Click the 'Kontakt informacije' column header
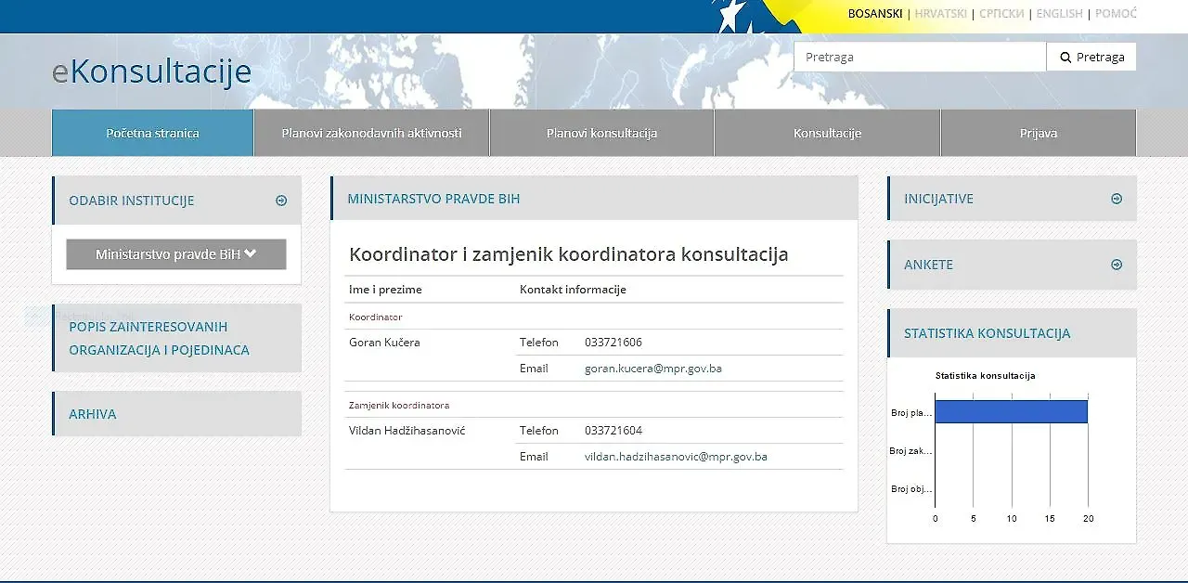The width and height of the screenshot is (1188, 583). tap(573, 290)
